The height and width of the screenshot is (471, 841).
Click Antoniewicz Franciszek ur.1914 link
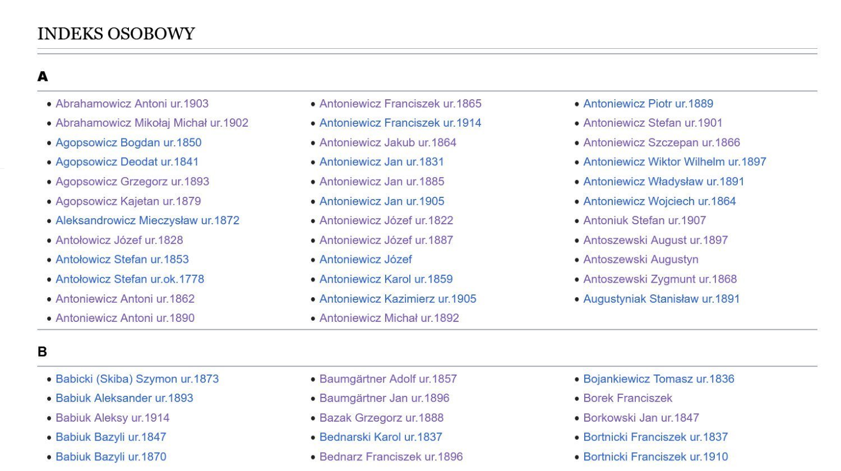tap(400, 123)
